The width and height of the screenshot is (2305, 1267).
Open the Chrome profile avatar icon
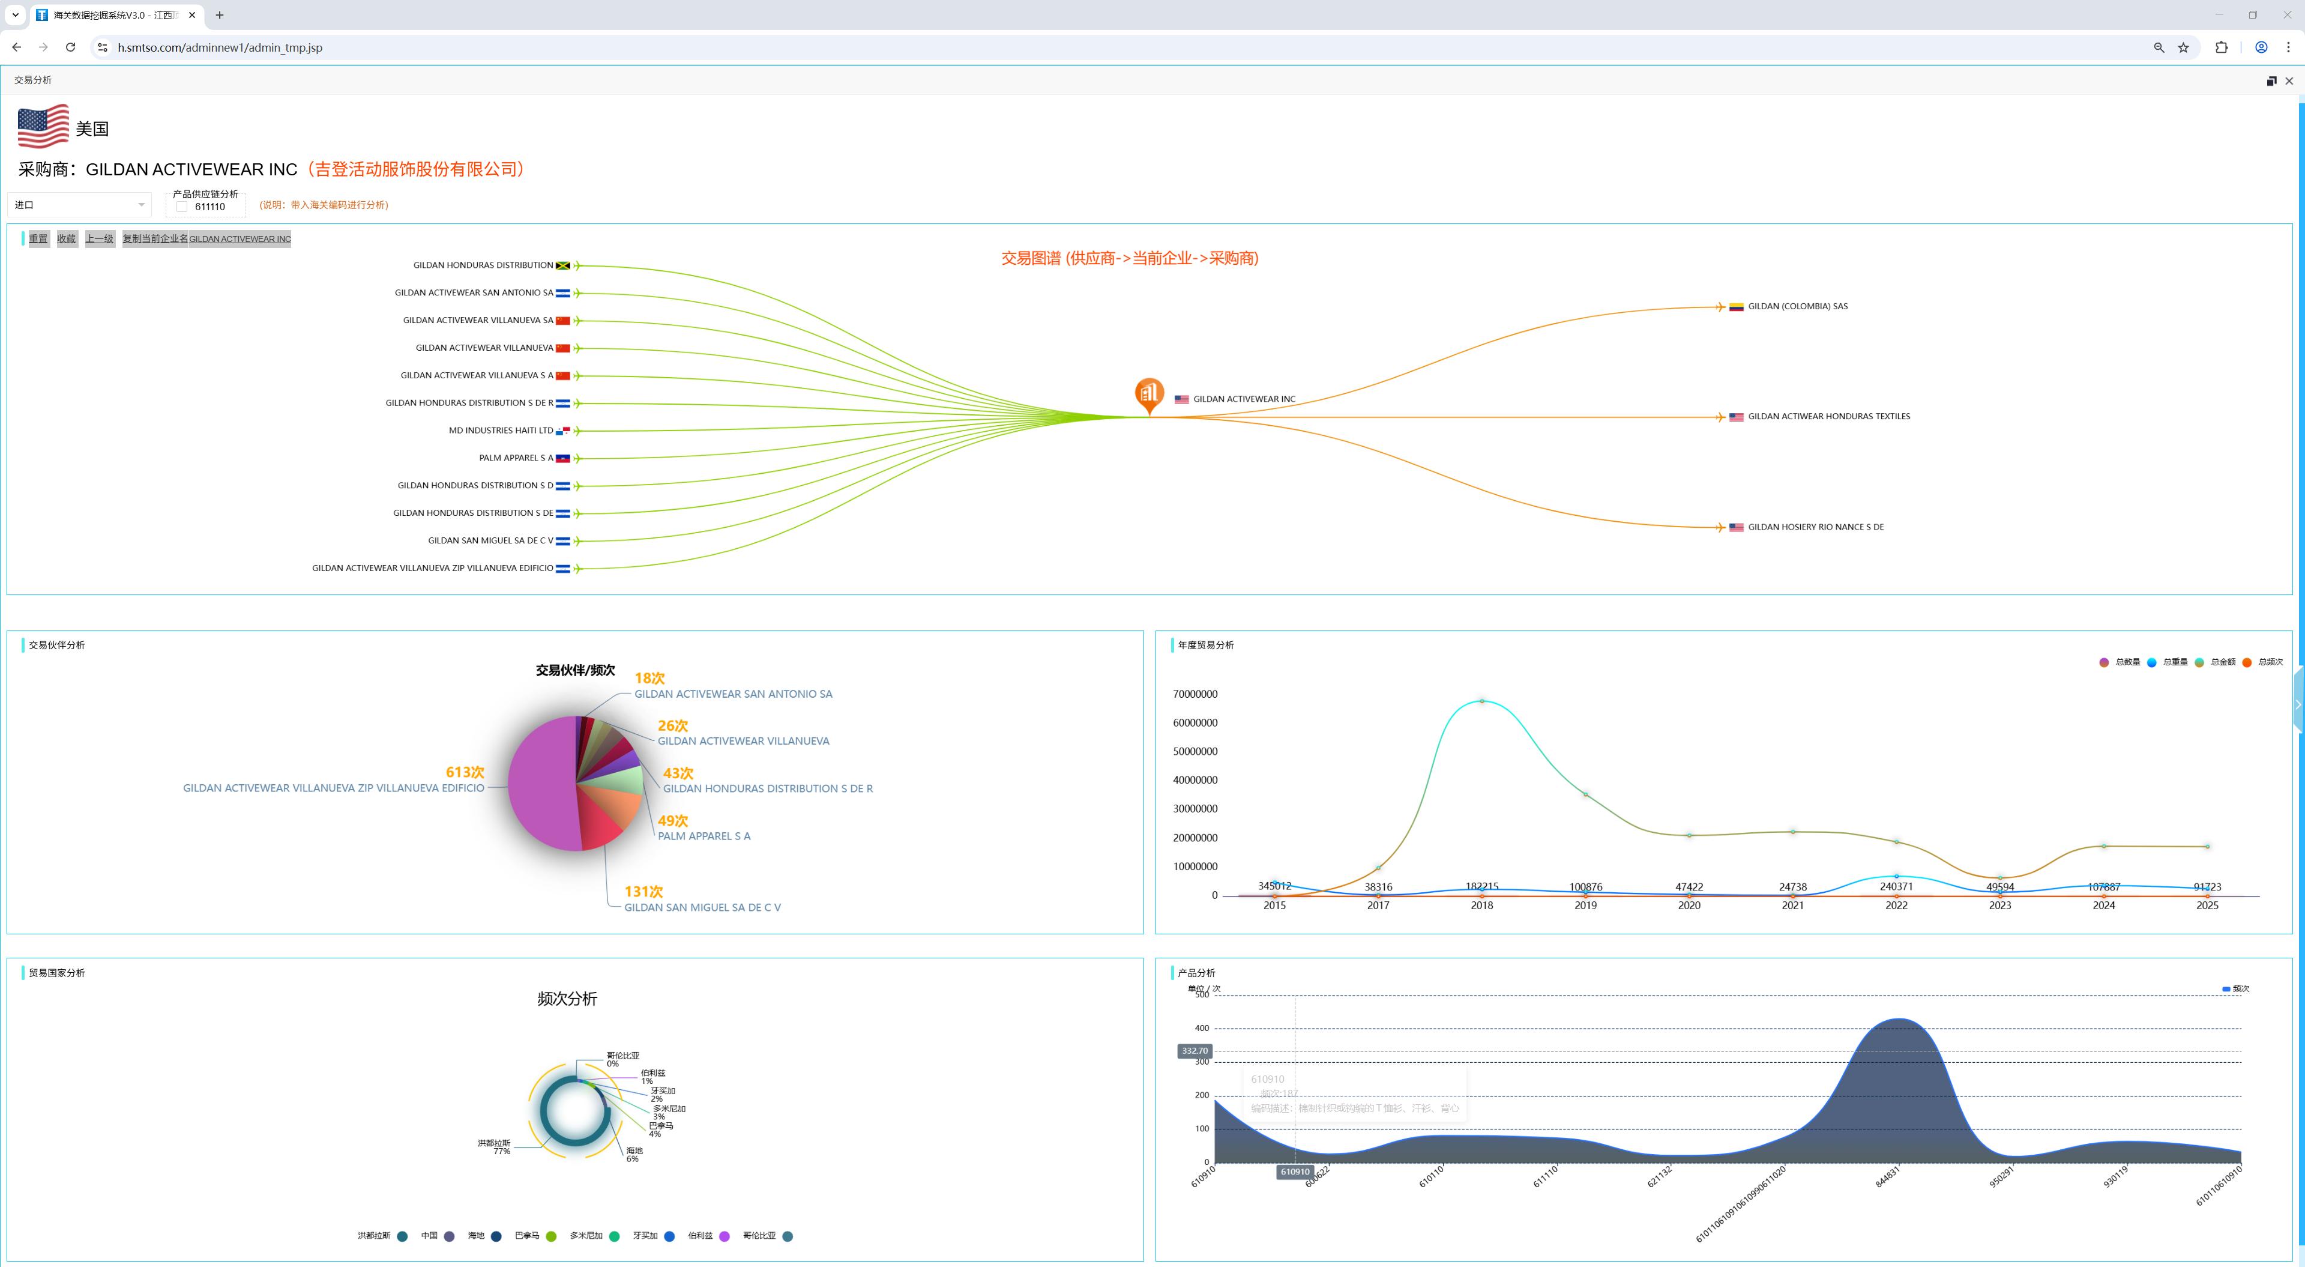coord(2261,47)
